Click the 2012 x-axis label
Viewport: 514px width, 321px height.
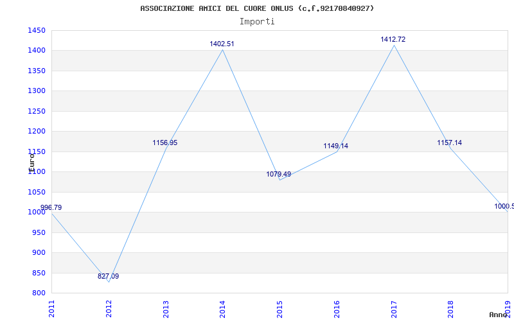(x=109, y=309)
